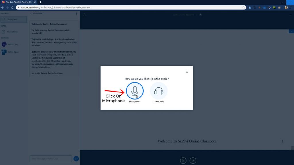Click the mute audio button in bottom bar
This screenshot has height=165, width=294.
point(183,160)
